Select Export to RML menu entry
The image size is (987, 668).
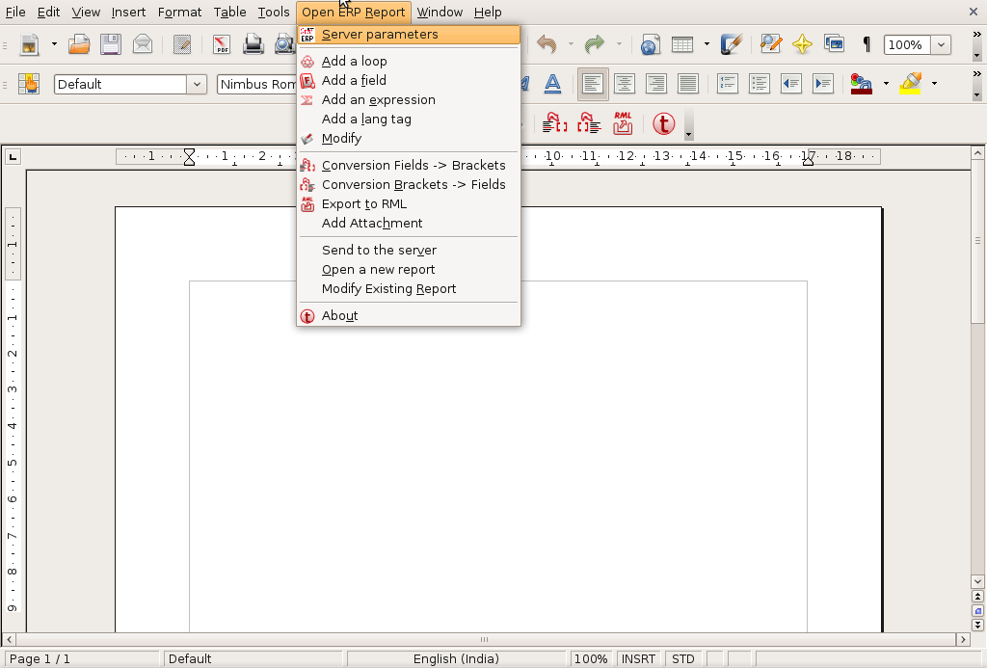pos(409,204)
